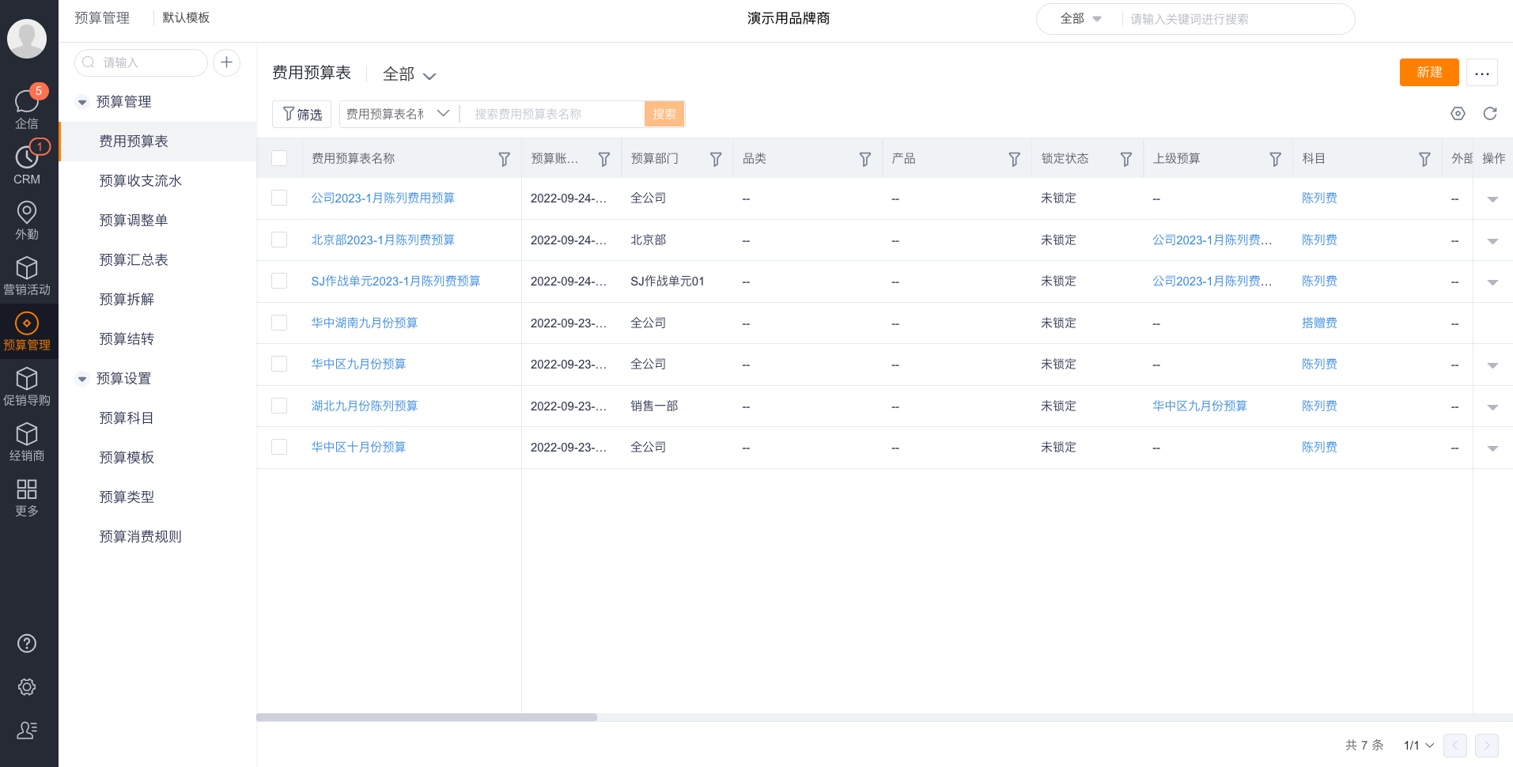The image size is (1513, 767).
Task: Open actions dropdown for 北京部2023-1月陈列费预算 row
Action: [x=1492, y=241]
